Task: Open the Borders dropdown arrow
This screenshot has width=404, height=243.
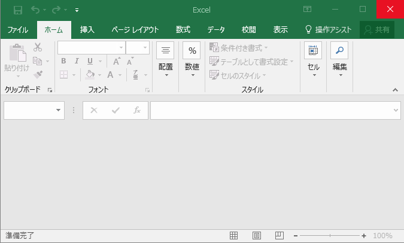Action: pos(74,75)
